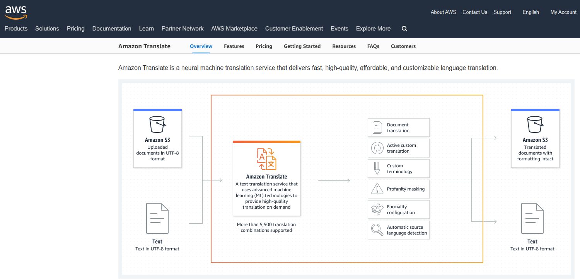Go to AWS Marketplace

click(234, 29)
